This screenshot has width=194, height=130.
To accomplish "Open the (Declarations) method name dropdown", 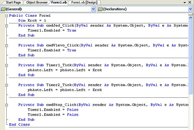I will pyautogui.click(x=190, y=9).
